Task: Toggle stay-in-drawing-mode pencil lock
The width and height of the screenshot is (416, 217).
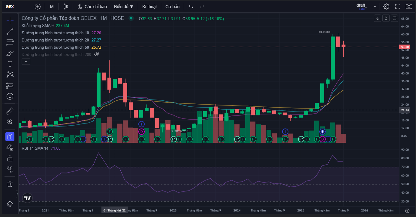Action: pos(10,147)
